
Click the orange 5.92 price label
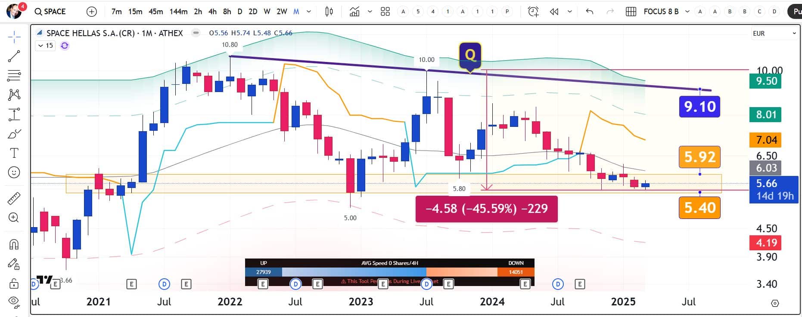click(699, 157)
